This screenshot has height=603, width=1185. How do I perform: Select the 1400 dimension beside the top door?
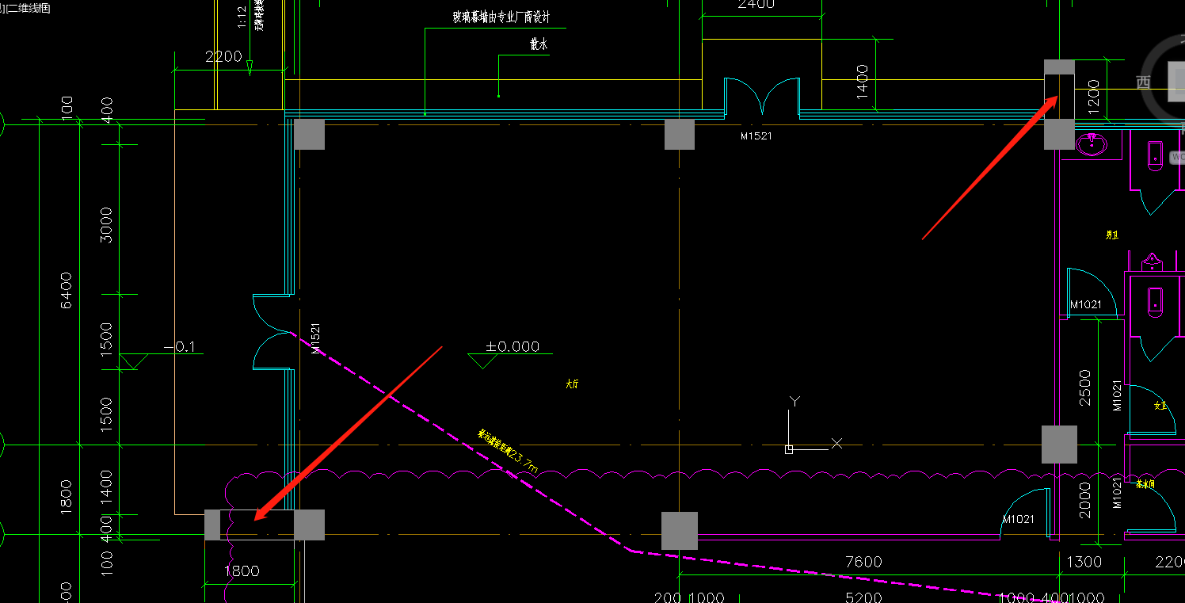(x=863, y=81)
